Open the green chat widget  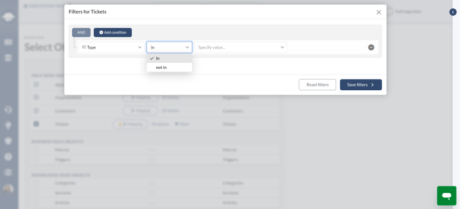(447, 196)
